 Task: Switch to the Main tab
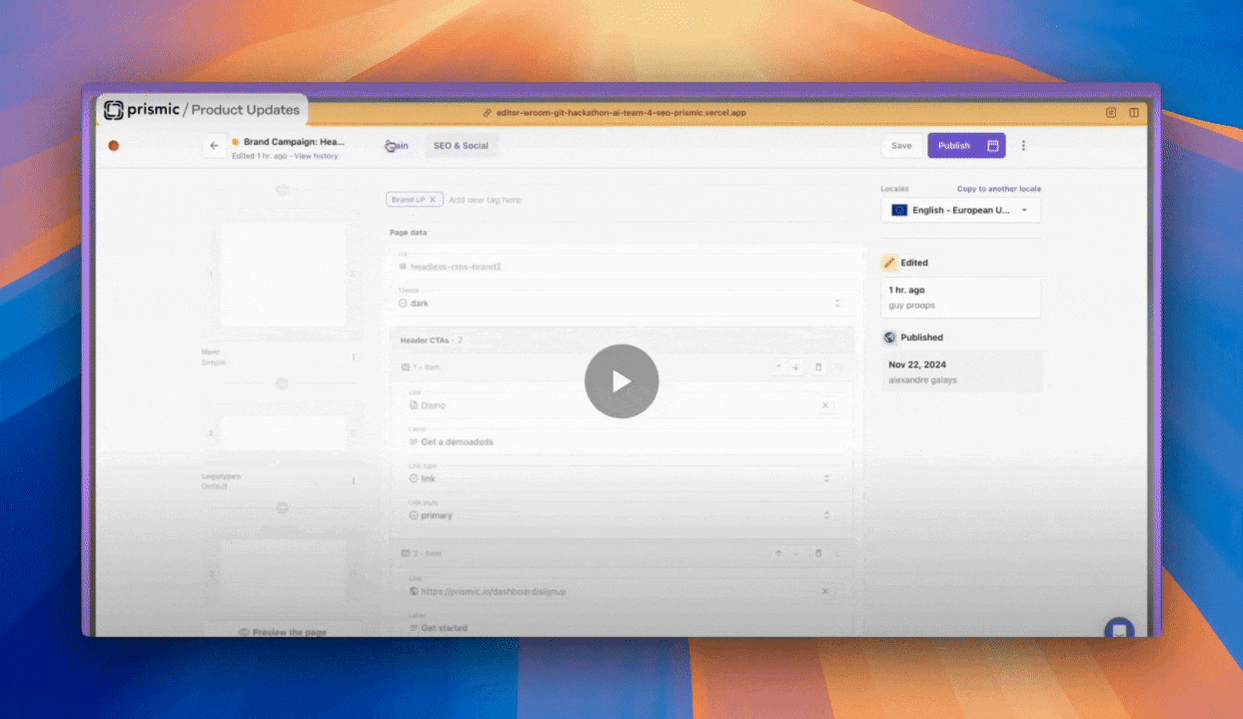pyautogui.click(x=397, y=145)
